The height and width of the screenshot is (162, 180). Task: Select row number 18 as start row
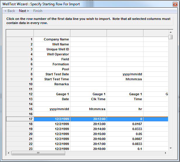pyautogui.click(x=20, y=124)
